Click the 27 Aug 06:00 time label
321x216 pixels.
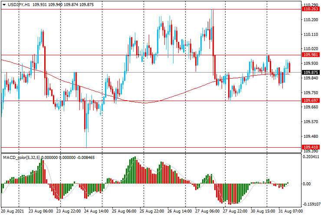coord(207,211)
